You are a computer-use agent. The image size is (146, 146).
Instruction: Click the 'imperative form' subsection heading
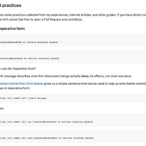tap(12, 29)
